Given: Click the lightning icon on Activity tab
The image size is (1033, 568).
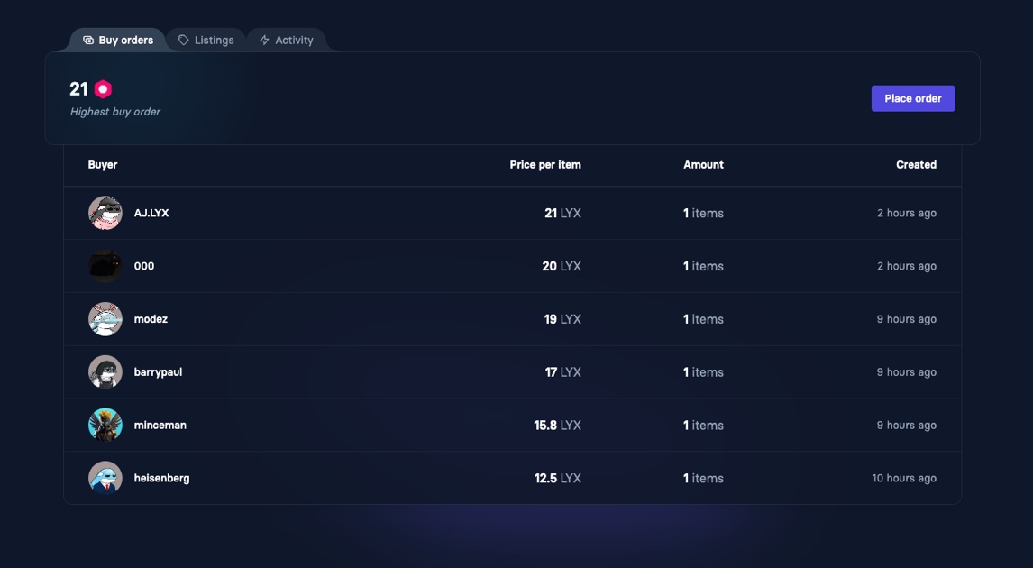Looking at the screenshot, I should (x=264, y=41).
